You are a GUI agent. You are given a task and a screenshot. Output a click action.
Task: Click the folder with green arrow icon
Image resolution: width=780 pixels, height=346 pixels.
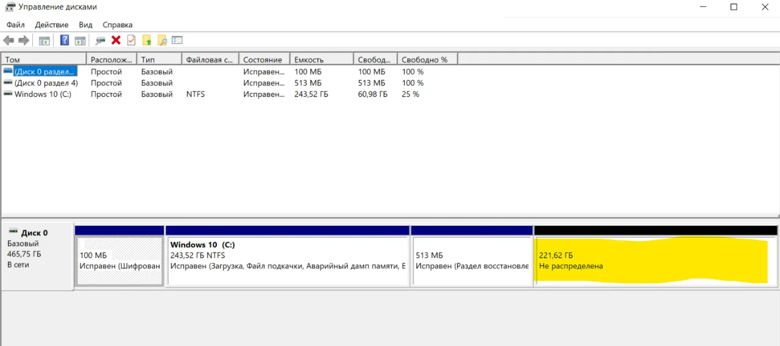(147, 41)
